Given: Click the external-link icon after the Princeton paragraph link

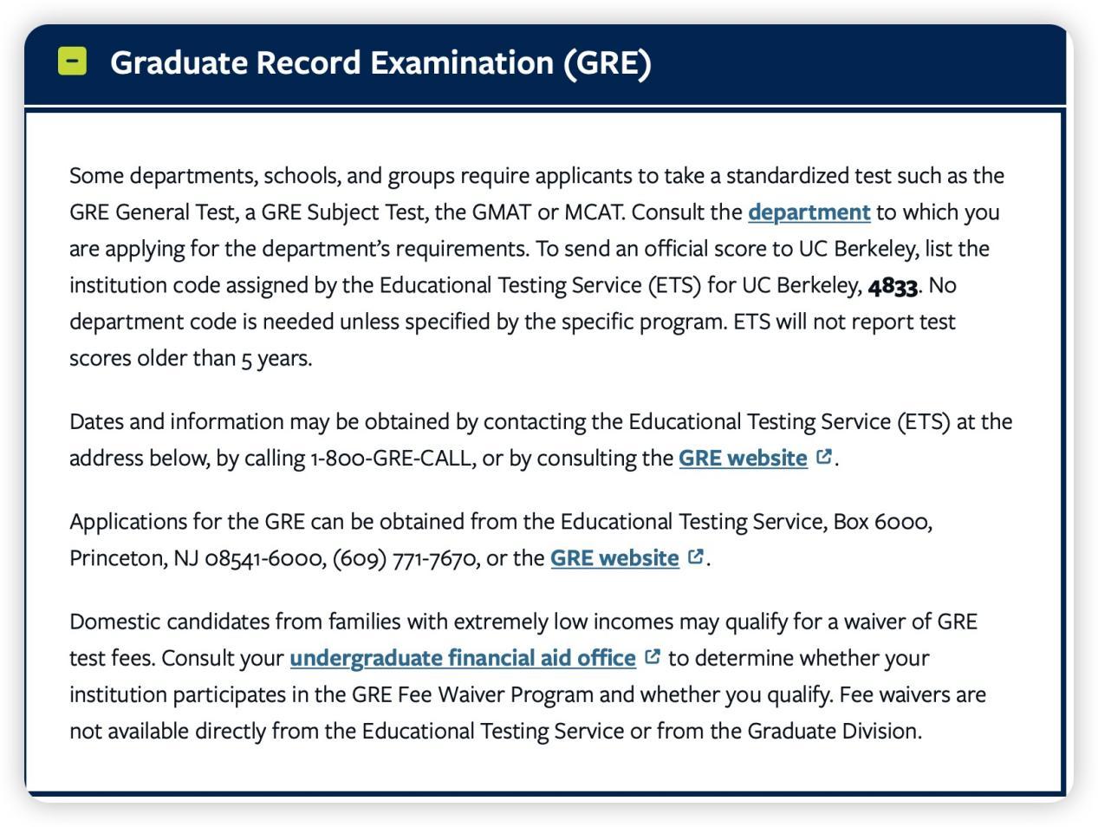Looking at the screenshot, I should pos(696,557).
